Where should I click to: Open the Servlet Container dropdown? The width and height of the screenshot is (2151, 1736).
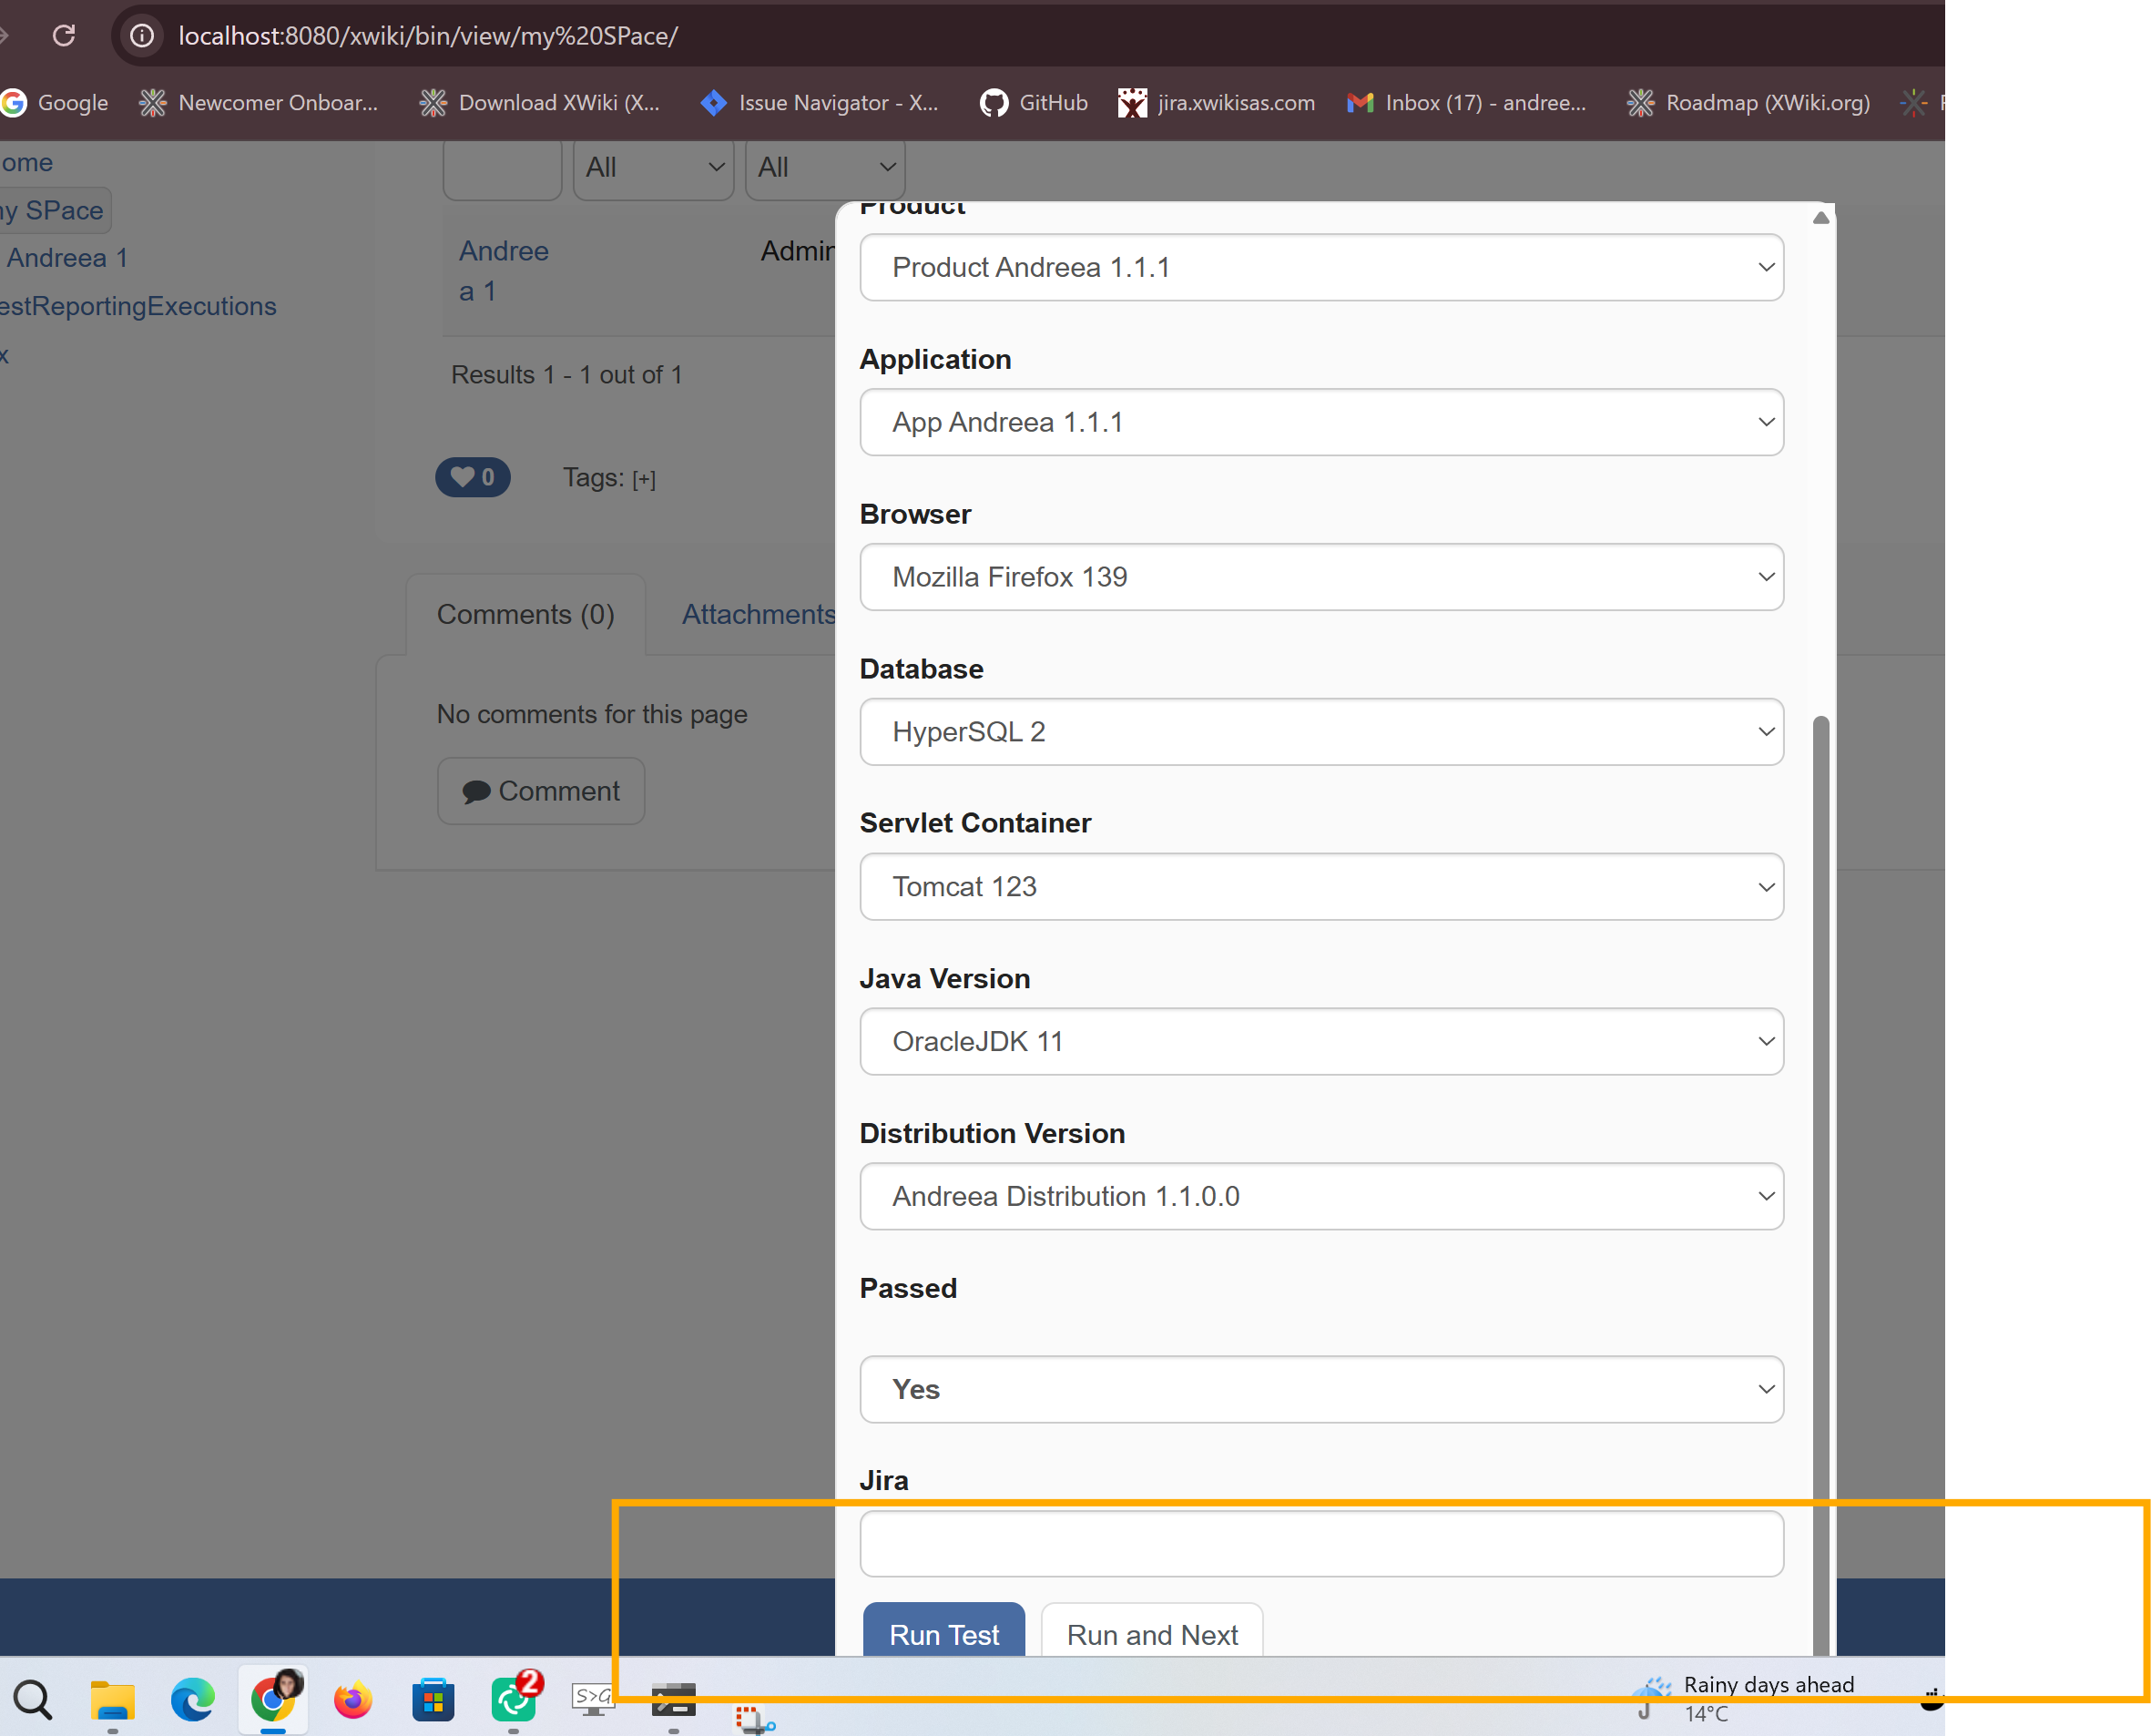click(1321, 886)
